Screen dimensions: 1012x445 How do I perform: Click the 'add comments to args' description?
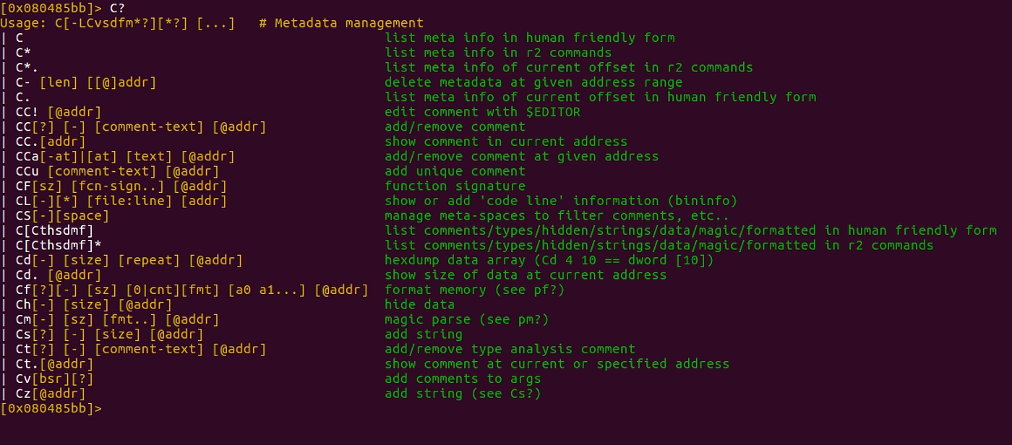pos(463,379)
